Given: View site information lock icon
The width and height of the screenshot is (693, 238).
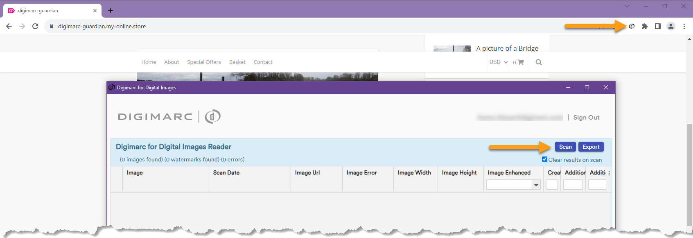Looking at the screenshot, I should (x=52, y=26).
